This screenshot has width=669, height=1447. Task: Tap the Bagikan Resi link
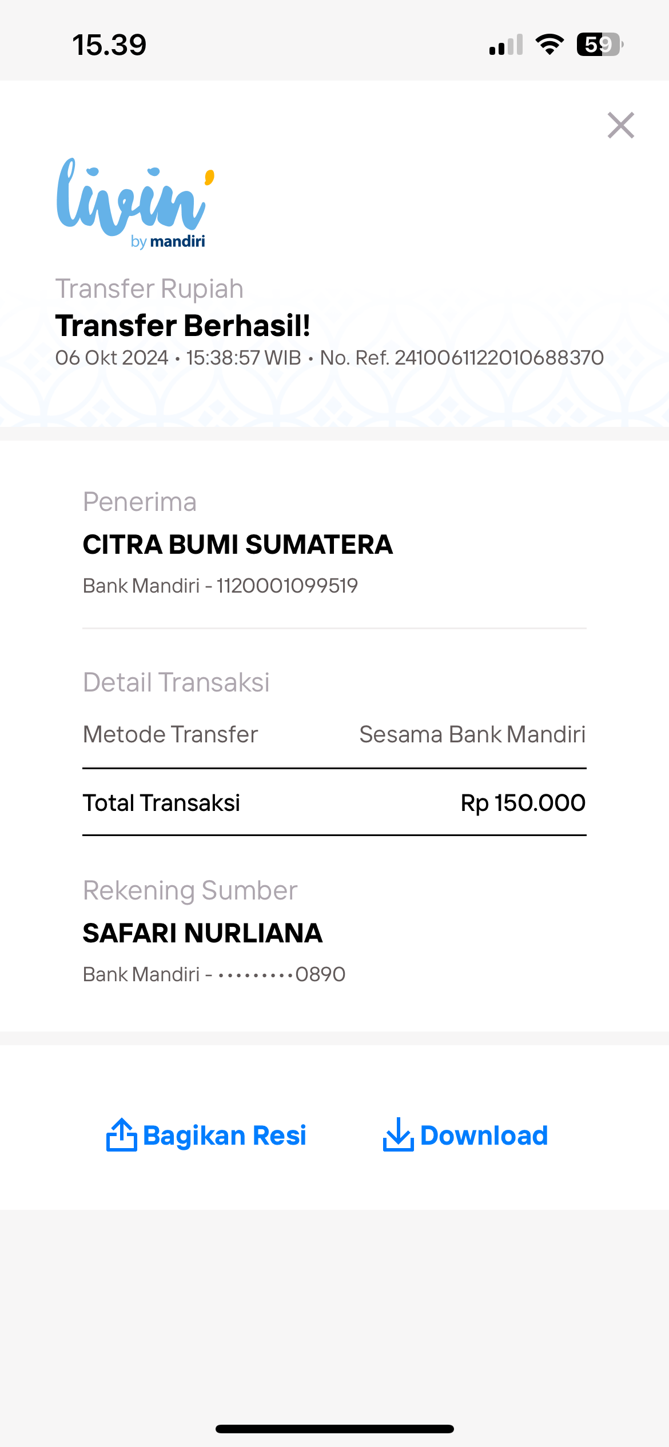(224, 1136)
